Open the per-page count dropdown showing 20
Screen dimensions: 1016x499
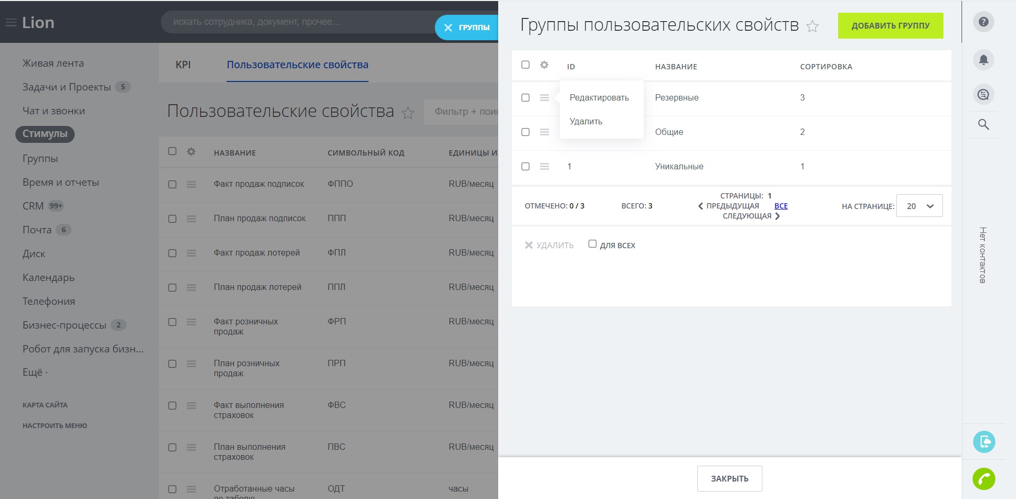click(x=919, y=206)
